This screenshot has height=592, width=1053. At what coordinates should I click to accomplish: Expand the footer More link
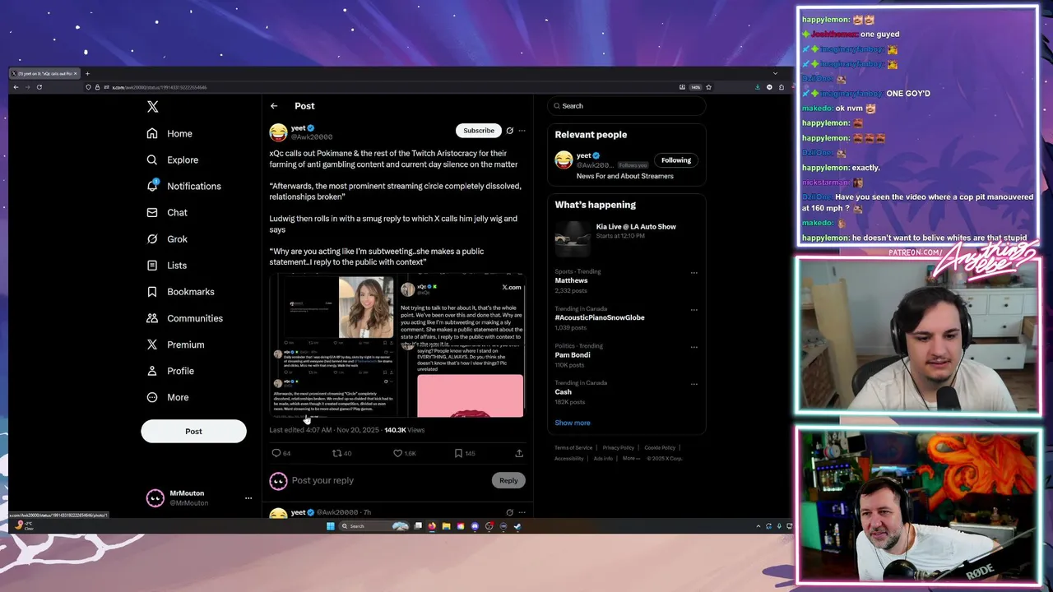630,458
